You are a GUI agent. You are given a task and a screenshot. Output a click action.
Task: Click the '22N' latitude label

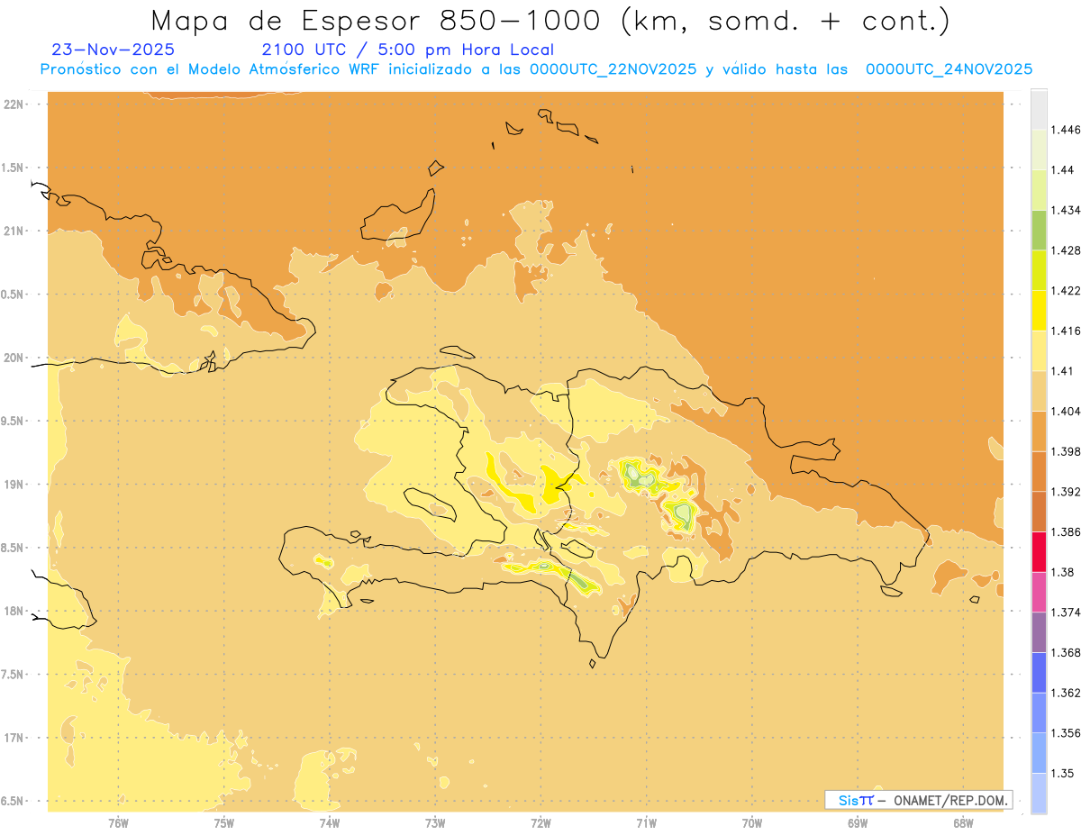(x=14, y=104)
